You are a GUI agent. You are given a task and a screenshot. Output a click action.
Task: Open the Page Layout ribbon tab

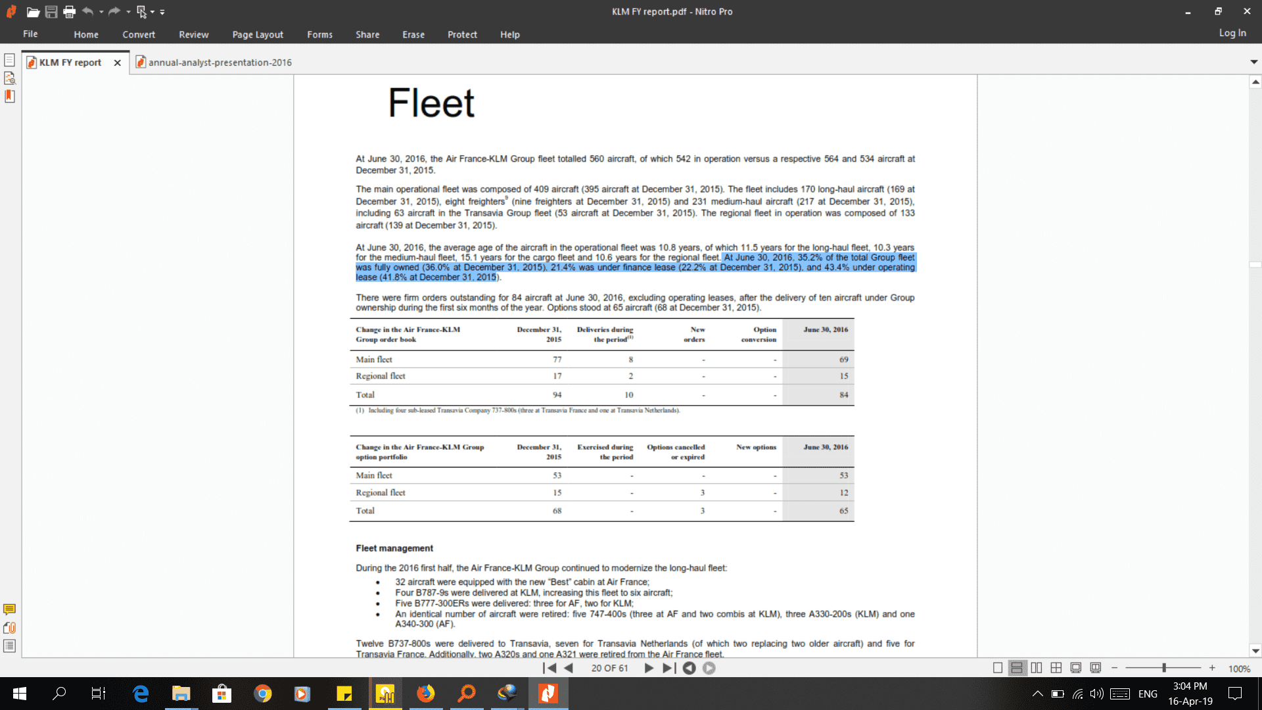click(258, 34)
